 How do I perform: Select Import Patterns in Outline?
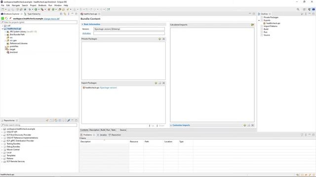pos(271,26)
